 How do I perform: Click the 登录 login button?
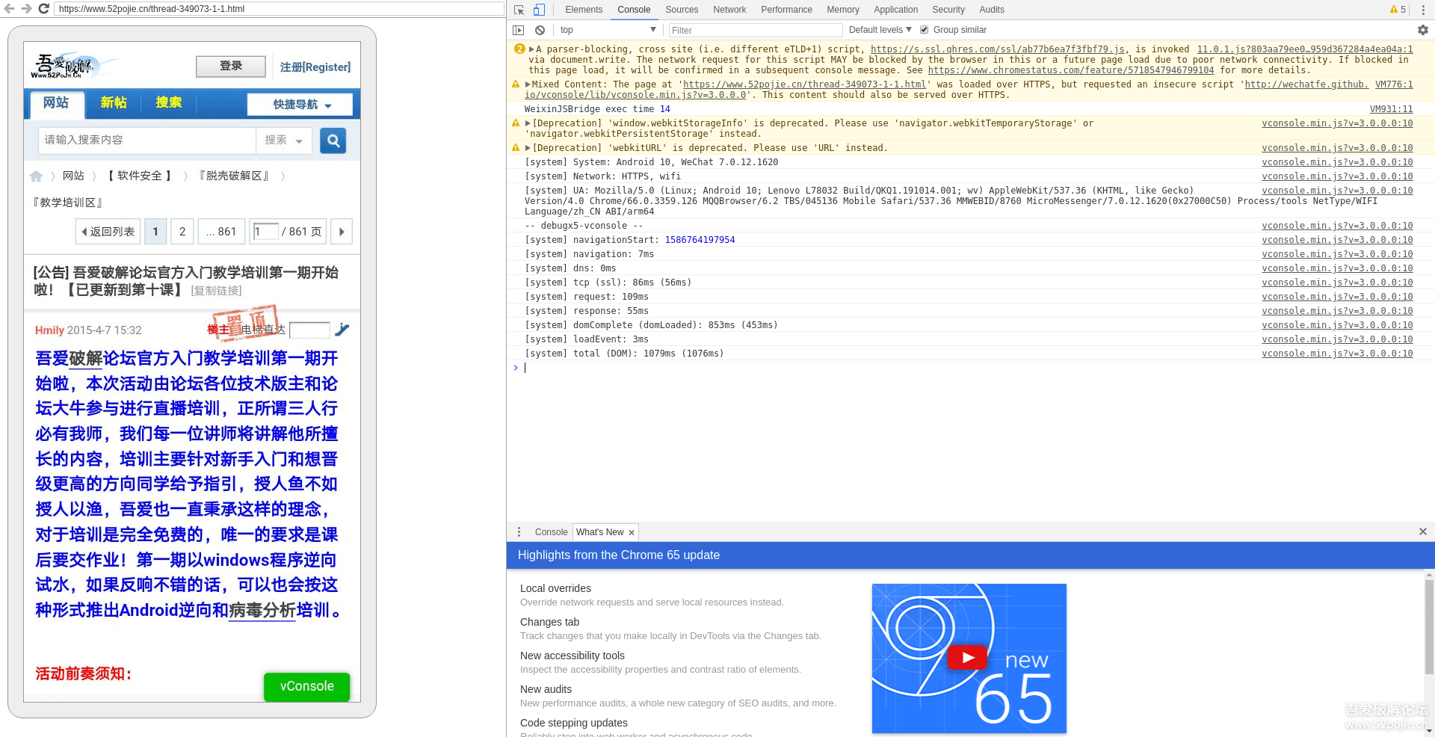[230, 66]
